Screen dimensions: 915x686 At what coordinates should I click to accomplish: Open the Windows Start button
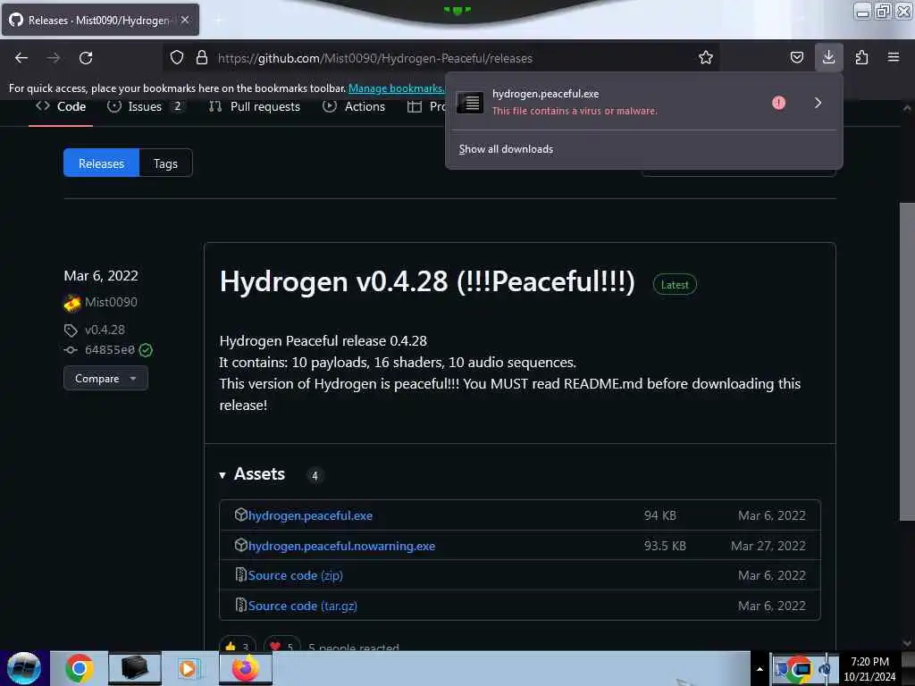click(x=24, y=668)
